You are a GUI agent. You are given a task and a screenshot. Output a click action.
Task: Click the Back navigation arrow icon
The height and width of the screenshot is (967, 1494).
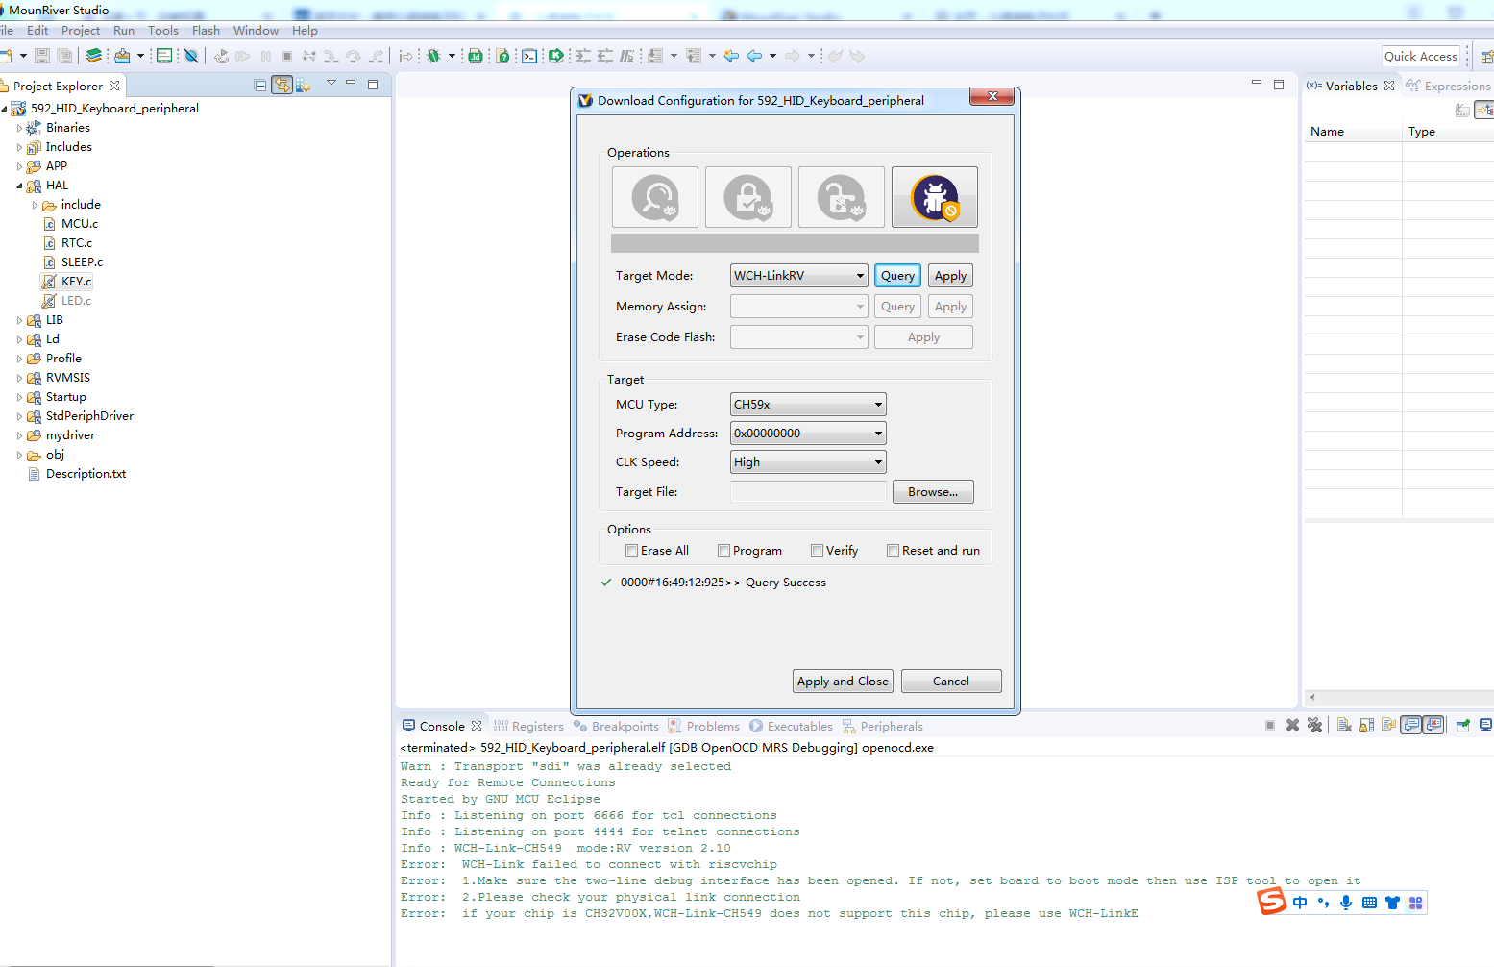(754, 56)
